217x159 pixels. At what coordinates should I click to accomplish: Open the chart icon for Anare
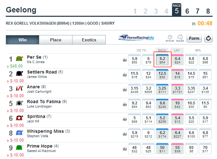[x=125, y=90]
